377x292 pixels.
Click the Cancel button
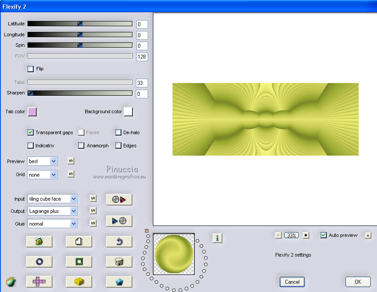tap(292, 282)
